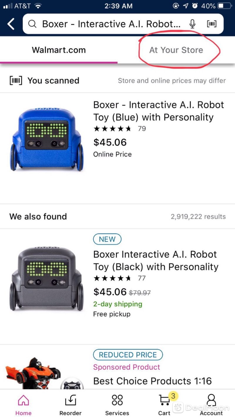
Task: Open the Account page
Action: pos(211,405)
